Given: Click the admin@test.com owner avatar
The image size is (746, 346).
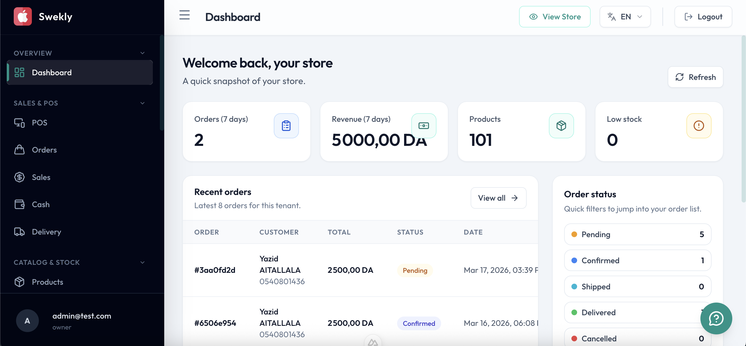Looking at the screenshot, I should coord(27,320).
